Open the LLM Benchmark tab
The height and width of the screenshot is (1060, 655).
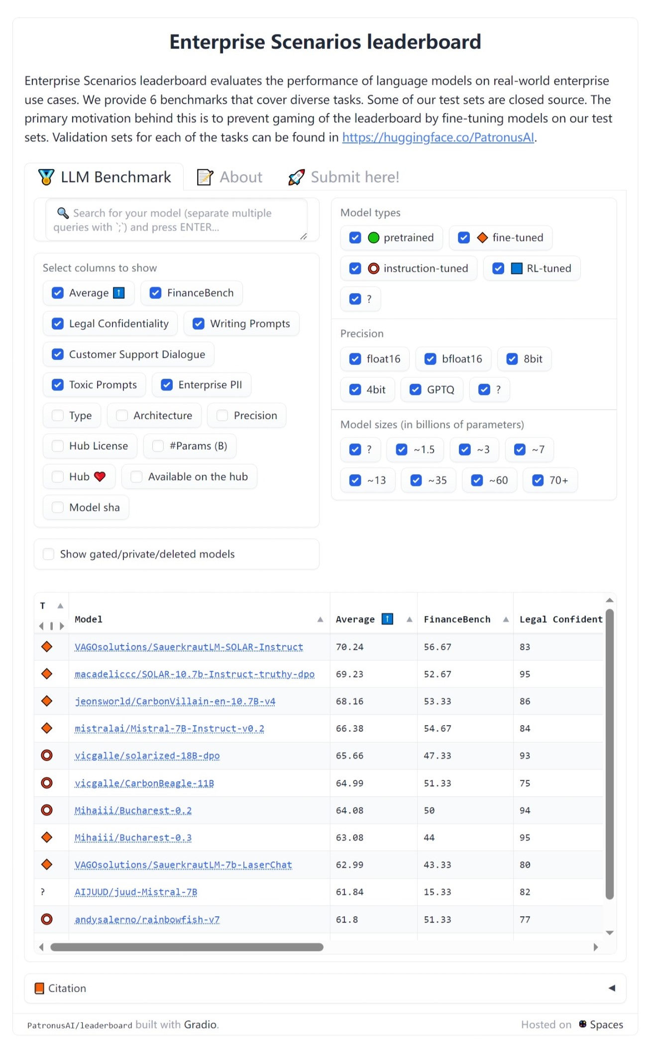pyautogui.click(x=105, y=177)
